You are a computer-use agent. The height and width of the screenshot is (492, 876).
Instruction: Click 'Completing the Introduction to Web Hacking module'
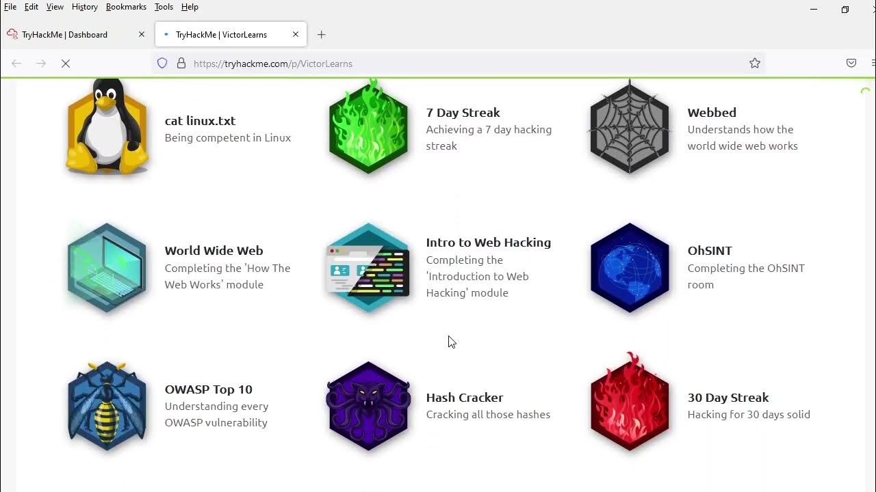coord(477,277)
